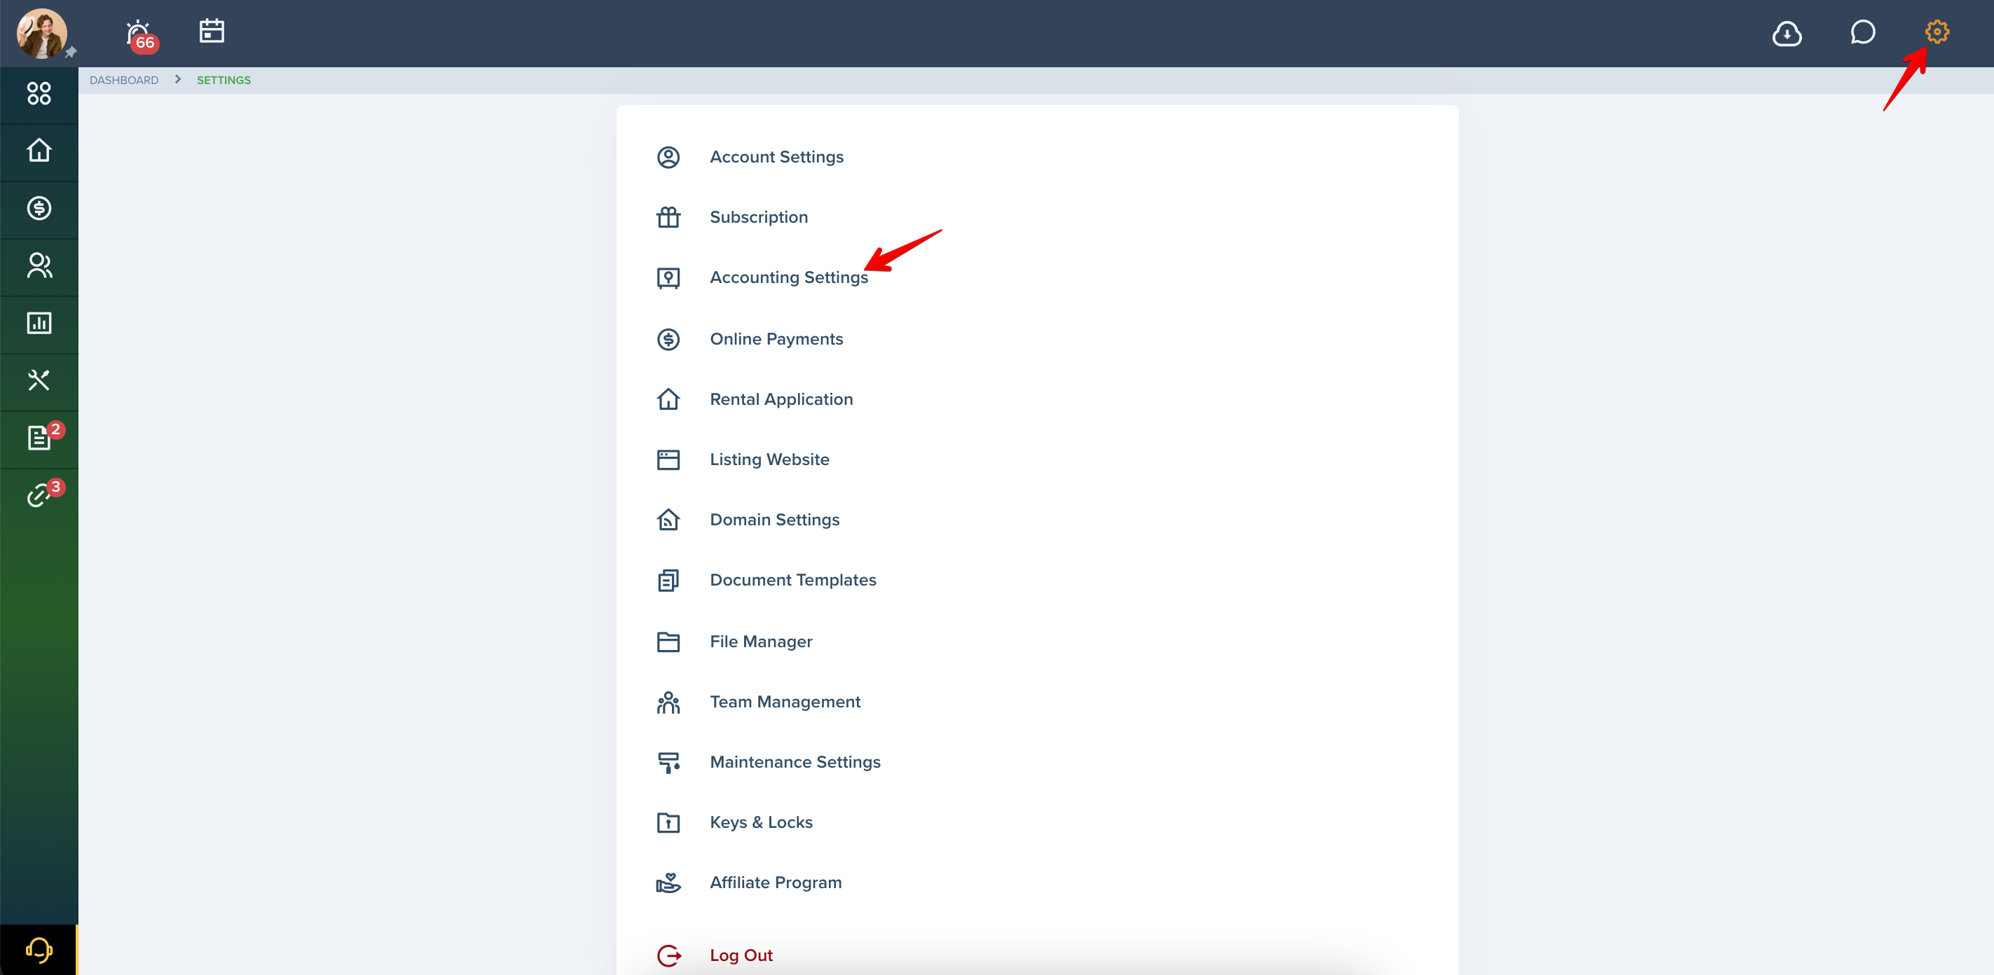Open Listing Website settings

click(769, 459)
